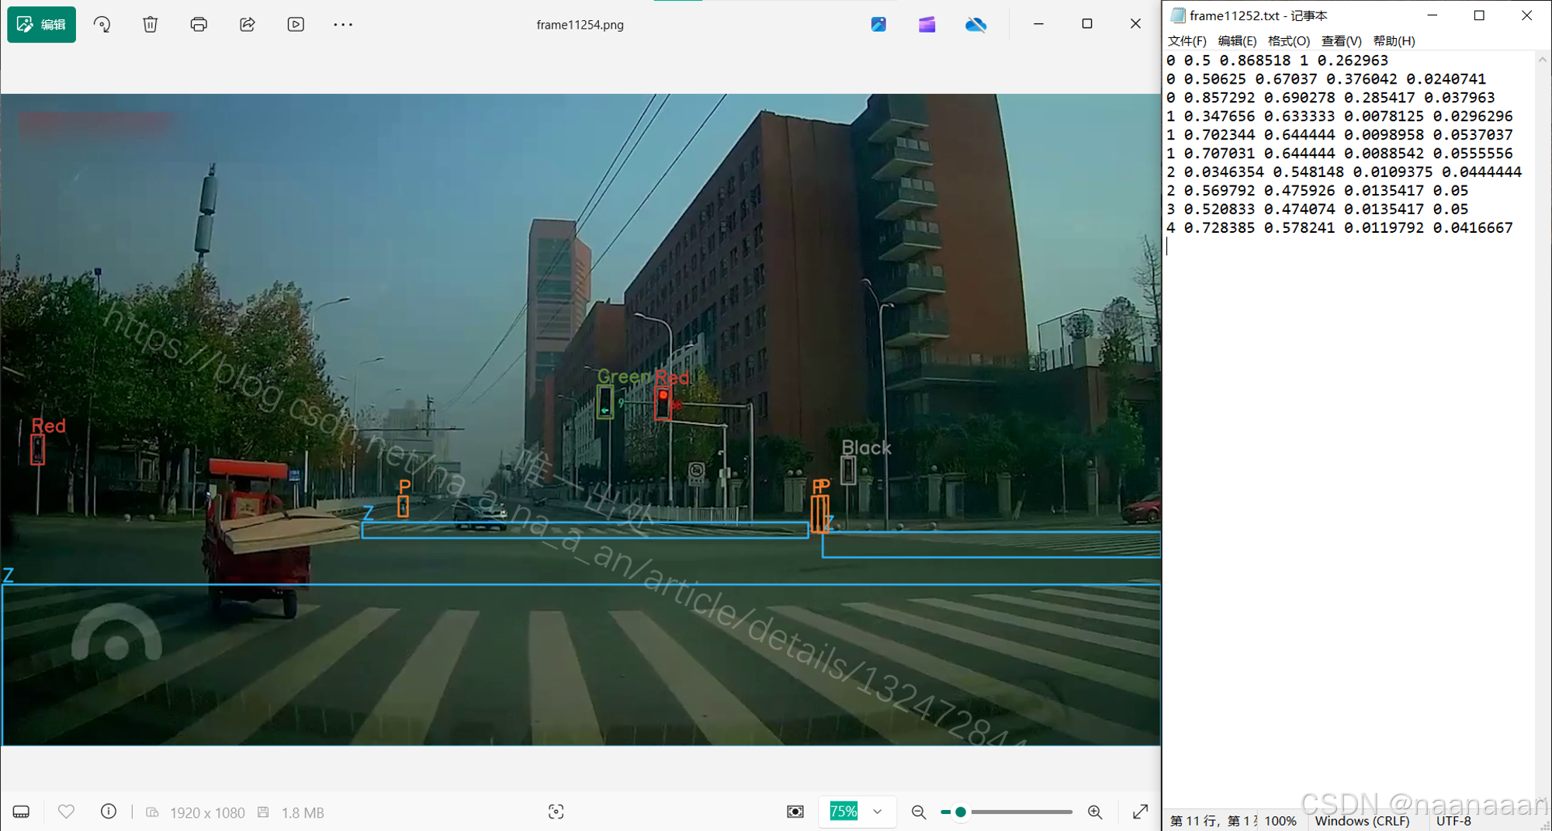Open the 75% zoom level dropdown
This screenshot has height=831, width=1552.
click(x=857, y=812)
